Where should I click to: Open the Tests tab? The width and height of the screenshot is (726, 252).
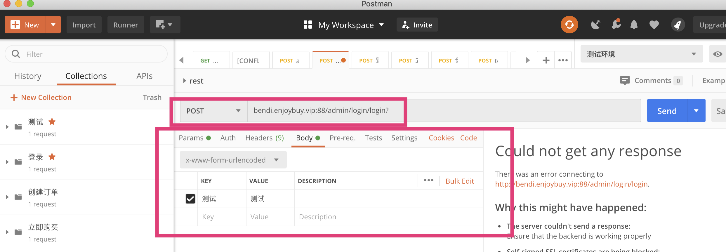pyautogui.click(x=373, y=138)
